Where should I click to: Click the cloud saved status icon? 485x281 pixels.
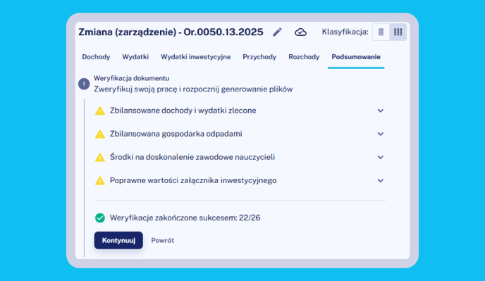[300, 32]
